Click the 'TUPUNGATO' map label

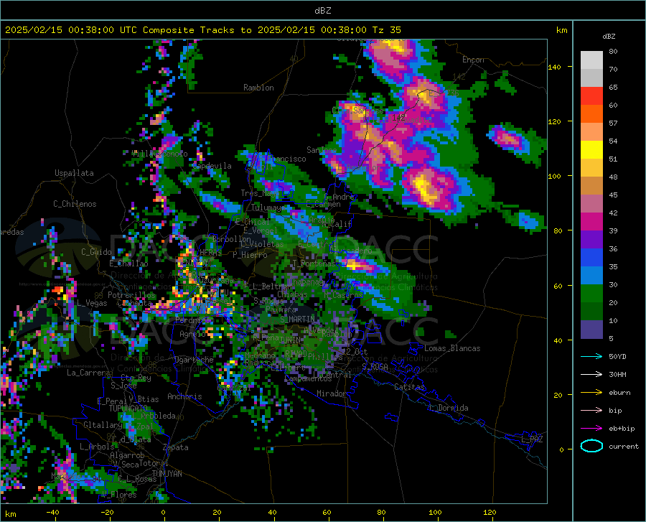click(128, 409)
